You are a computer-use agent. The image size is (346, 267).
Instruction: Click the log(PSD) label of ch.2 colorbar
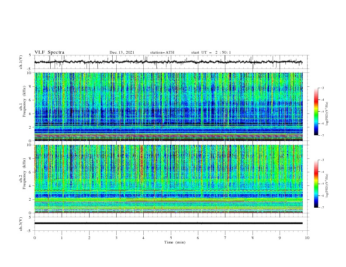pos(327,185)
